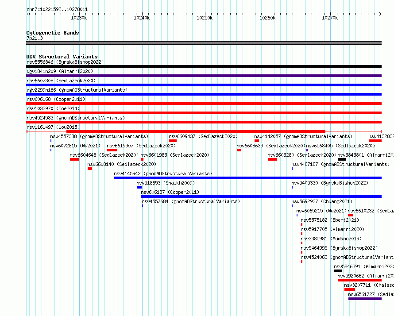394x316 pixels.
Task: Select the blue bar under dgv2299n166
Action: click(204, 94)
